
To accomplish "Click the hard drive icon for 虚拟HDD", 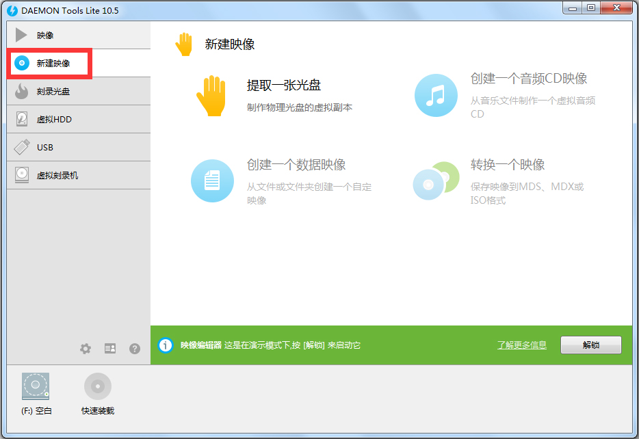I will (22, 119).
